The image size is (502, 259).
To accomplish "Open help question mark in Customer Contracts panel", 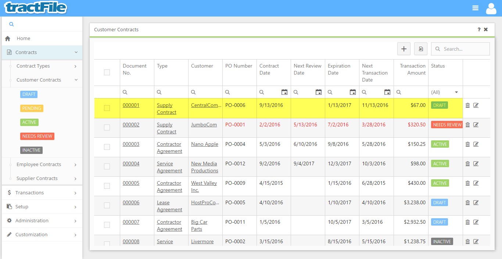I will tap(479, 29).
